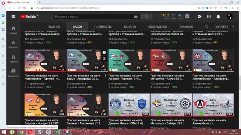241x135 pixels.
Task: Open Excel from the taskbar
Action: point(58,132)
